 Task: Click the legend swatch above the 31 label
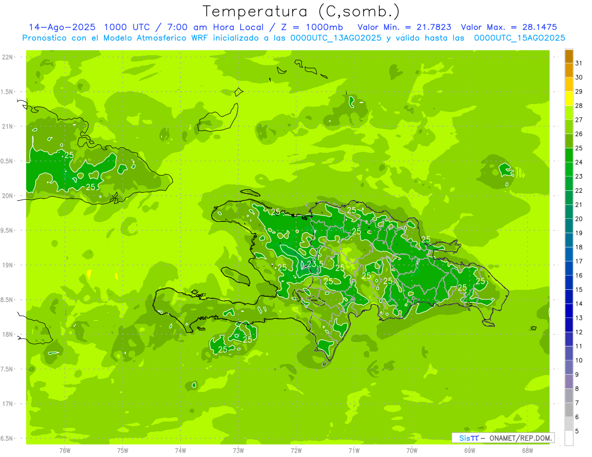[569, 56]
